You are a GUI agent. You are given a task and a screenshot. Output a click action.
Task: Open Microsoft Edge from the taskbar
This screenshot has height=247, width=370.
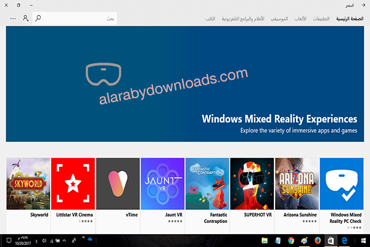point(344,241)
